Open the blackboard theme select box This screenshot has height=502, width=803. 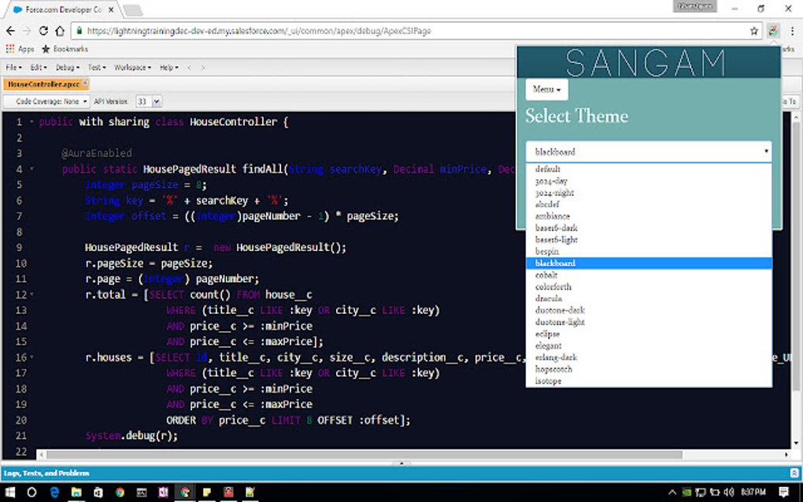coord(649,152)
